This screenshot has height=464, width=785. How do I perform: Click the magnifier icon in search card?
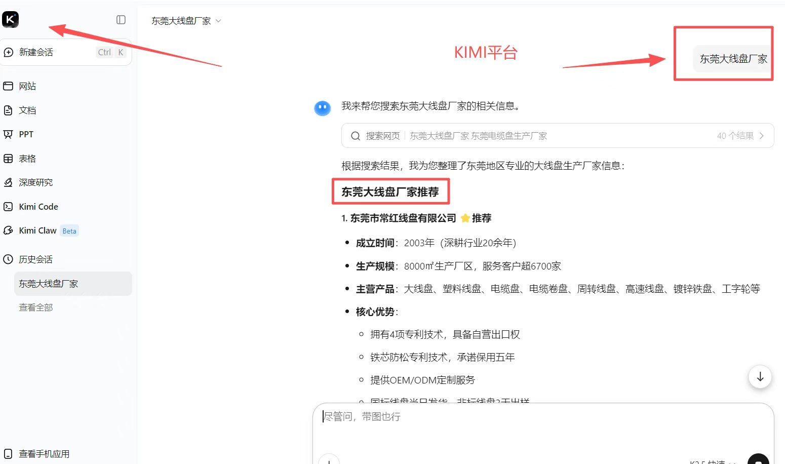point(356,136)
